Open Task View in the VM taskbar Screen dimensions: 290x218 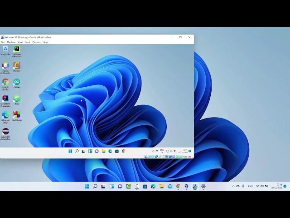[83, 151]
